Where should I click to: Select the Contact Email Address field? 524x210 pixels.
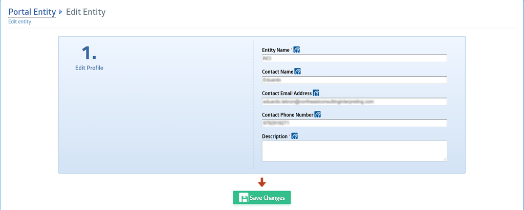click(354, 102)
